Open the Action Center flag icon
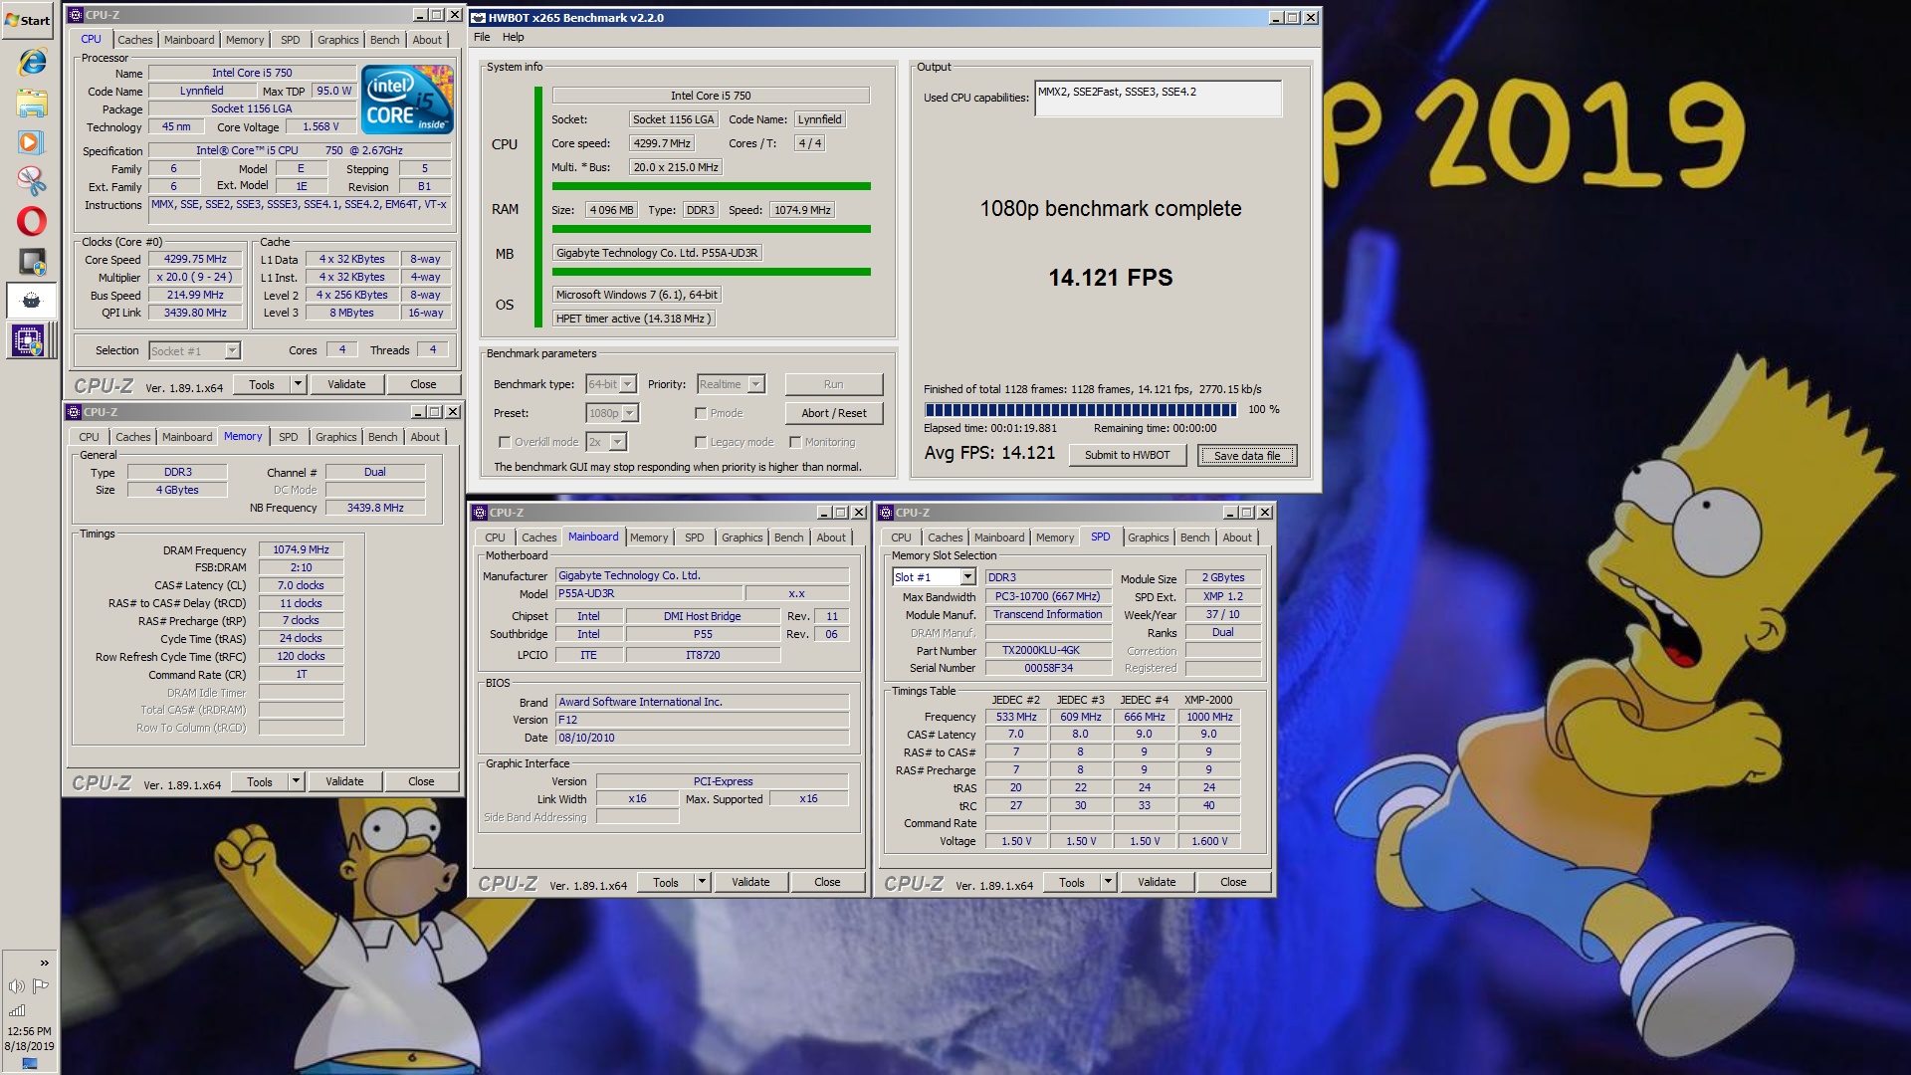This screenshot has height=1075, width=1911. (x=41, y=985)
